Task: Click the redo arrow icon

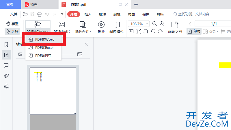Action: pos(54,14)
